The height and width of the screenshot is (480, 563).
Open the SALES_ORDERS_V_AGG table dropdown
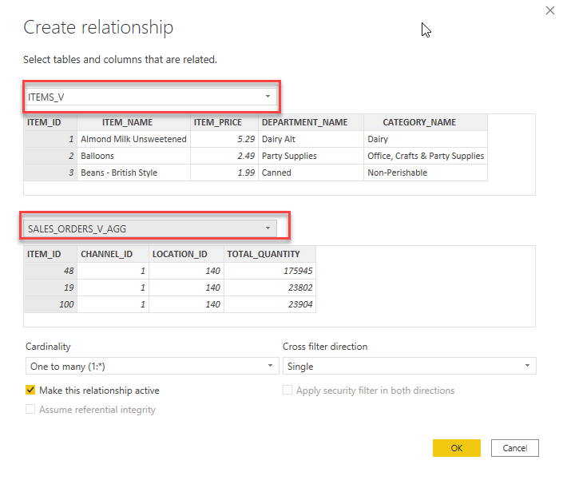point(150,228)
